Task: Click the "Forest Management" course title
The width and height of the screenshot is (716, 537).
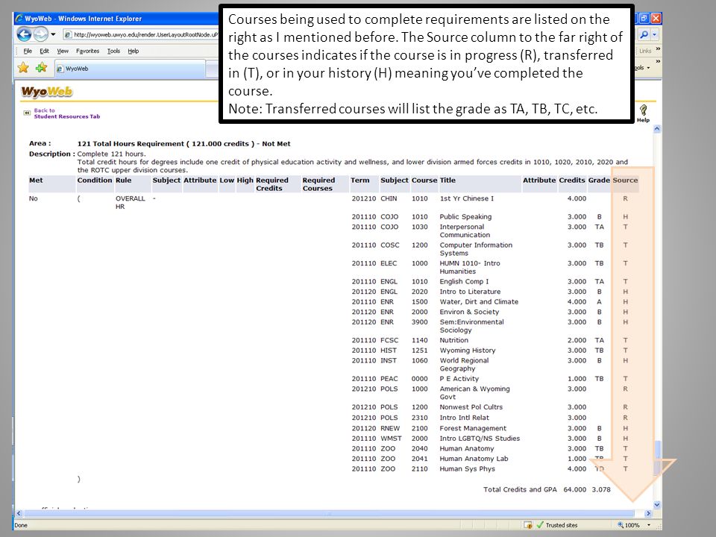Action: click(473, 428)
